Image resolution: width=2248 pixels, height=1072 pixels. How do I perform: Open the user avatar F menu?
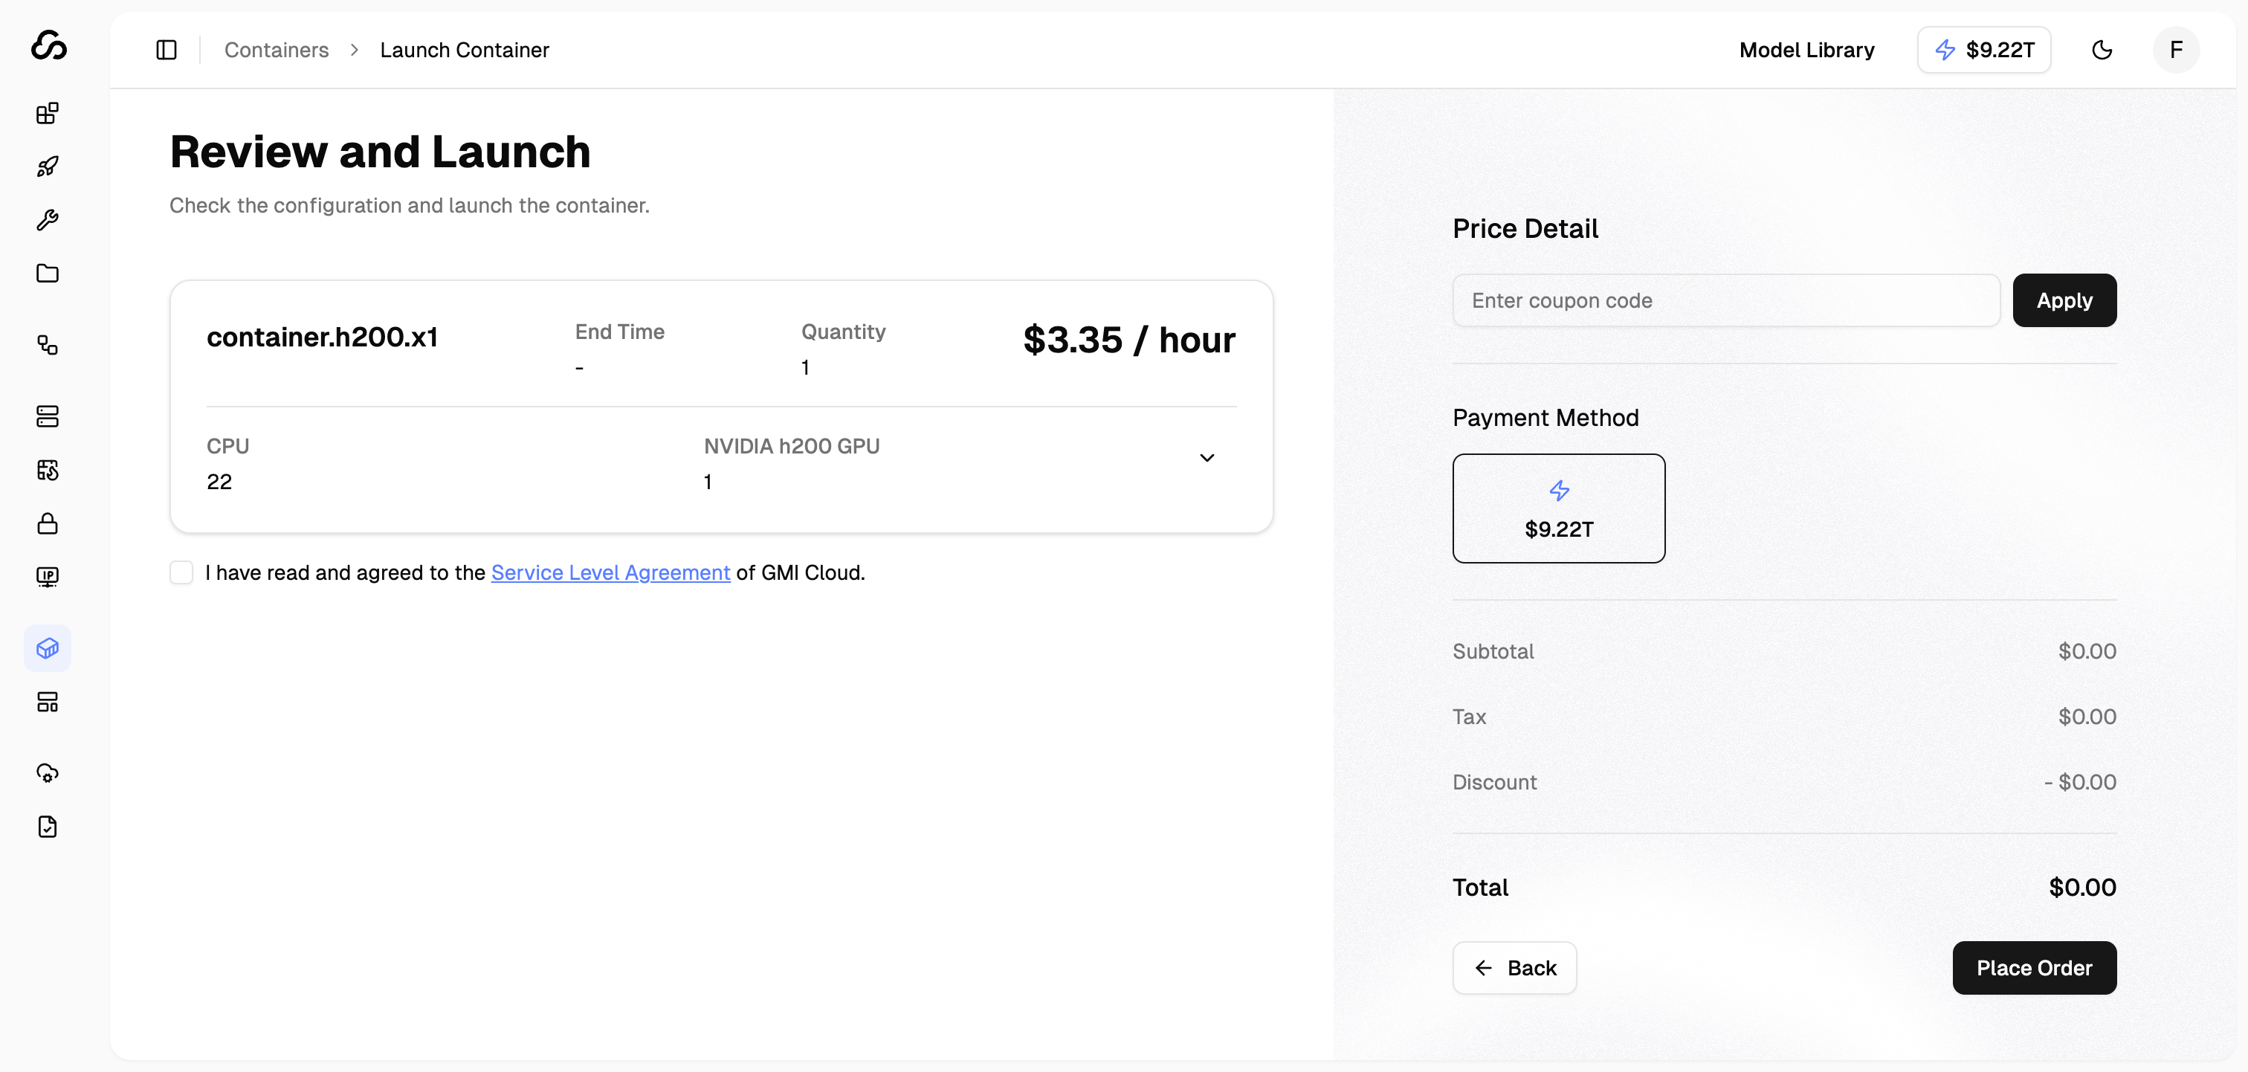(x=2176, y=50)
